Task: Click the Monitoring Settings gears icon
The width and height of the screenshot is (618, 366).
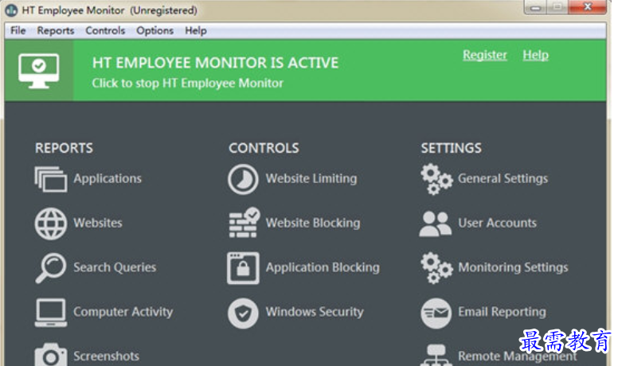Action: pyautogui.click(x=436, y=268)
